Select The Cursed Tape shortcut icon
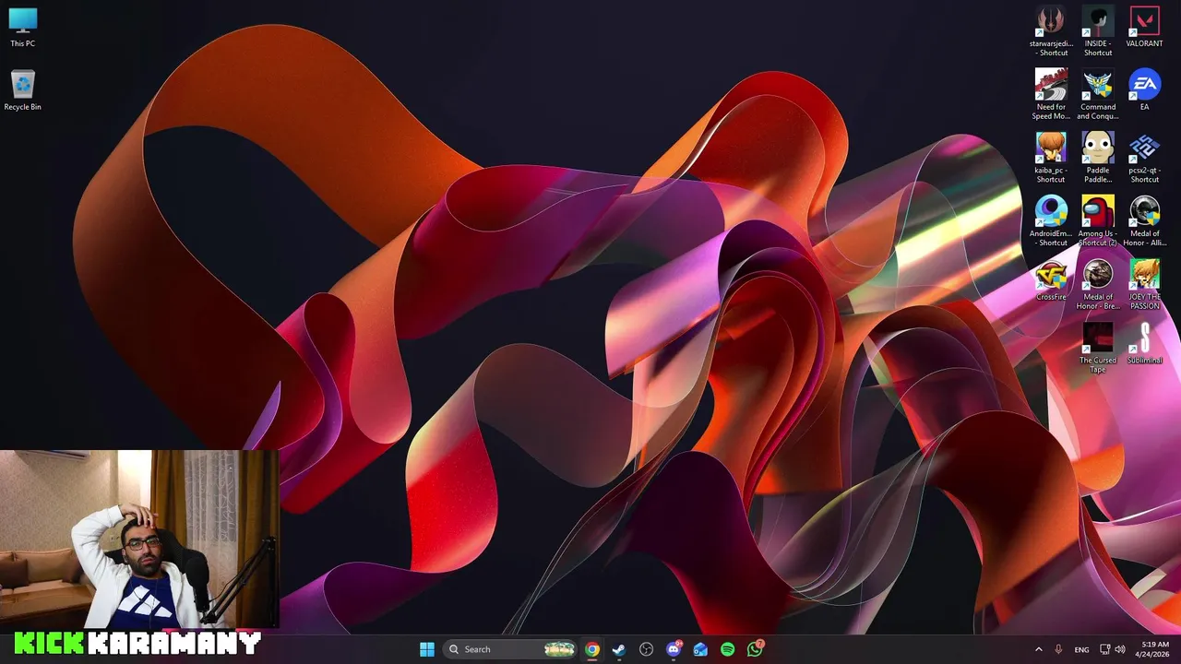 [x=1098, y=349]
